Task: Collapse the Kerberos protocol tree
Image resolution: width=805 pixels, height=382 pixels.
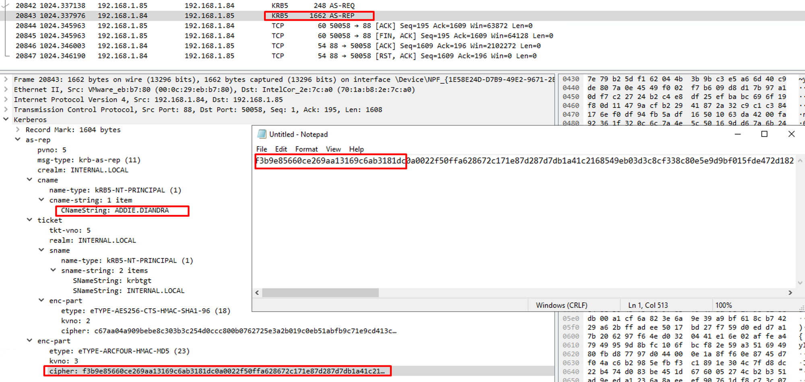Action: click(6, 120)
